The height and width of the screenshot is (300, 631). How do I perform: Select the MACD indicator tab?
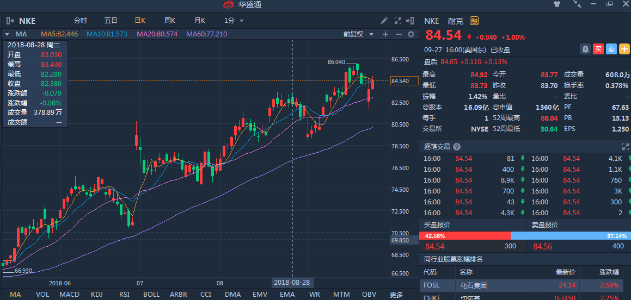pyautogui.click(x=69, y=295)
